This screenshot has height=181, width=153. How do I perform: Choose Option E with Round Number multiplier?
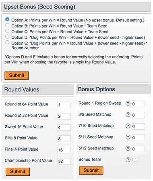tap(7, 42)
